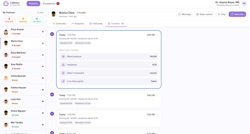Image resolution: width=250 pixels, height=134 pixels.
Task: Select Maria Chen in patient list
Action: (23, 43)
